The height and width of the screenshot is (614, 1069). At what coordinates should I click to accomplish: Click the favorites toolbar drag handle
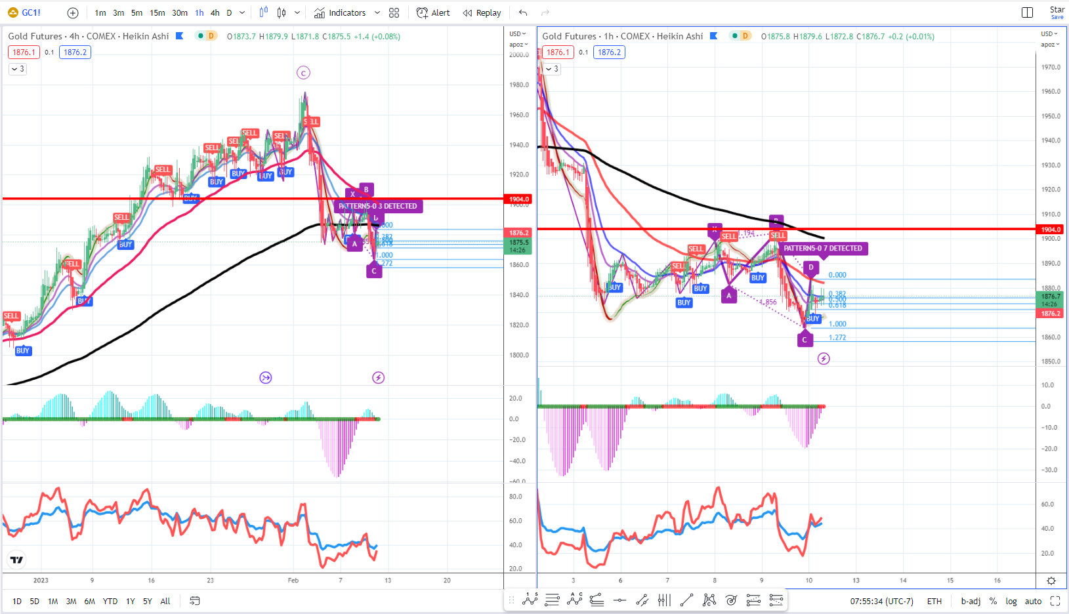[x=511, y=600]
